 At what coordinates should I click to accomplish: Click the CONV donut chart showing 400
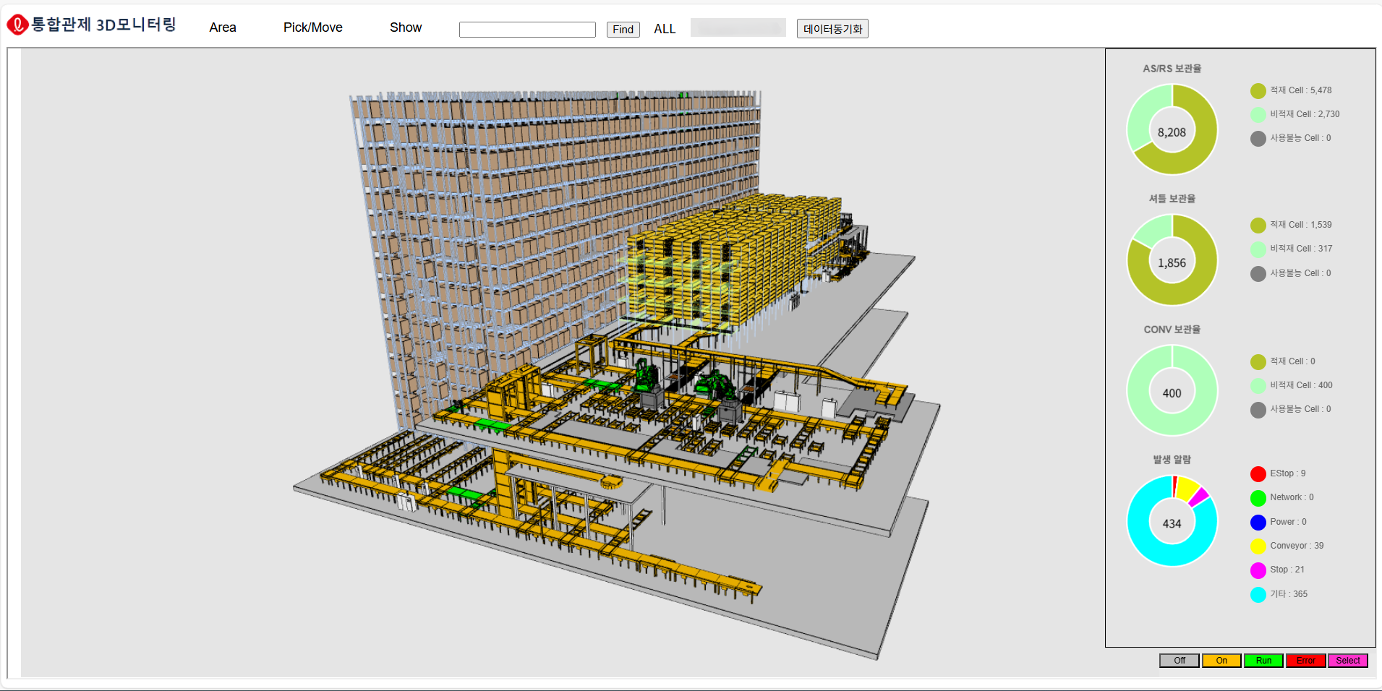[x=1172, y=390]
